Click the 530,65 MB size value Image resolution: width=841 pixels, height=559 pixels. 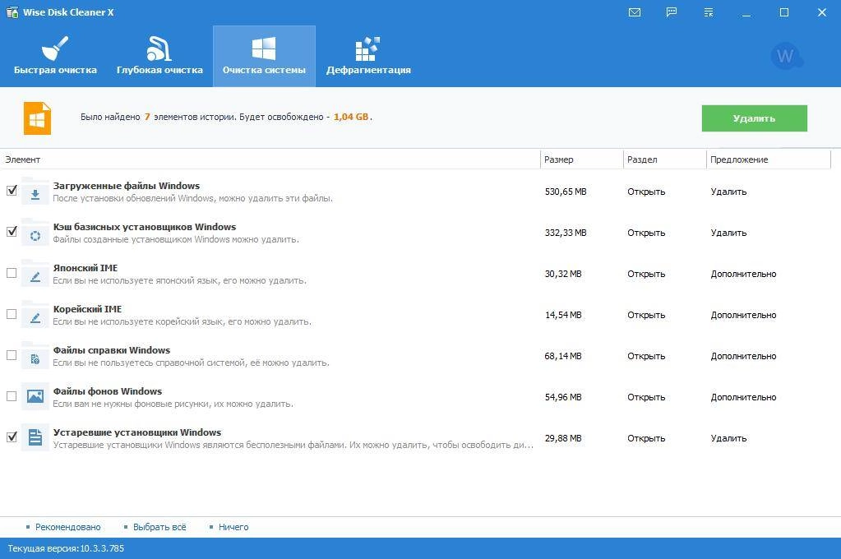pos(566,192)
